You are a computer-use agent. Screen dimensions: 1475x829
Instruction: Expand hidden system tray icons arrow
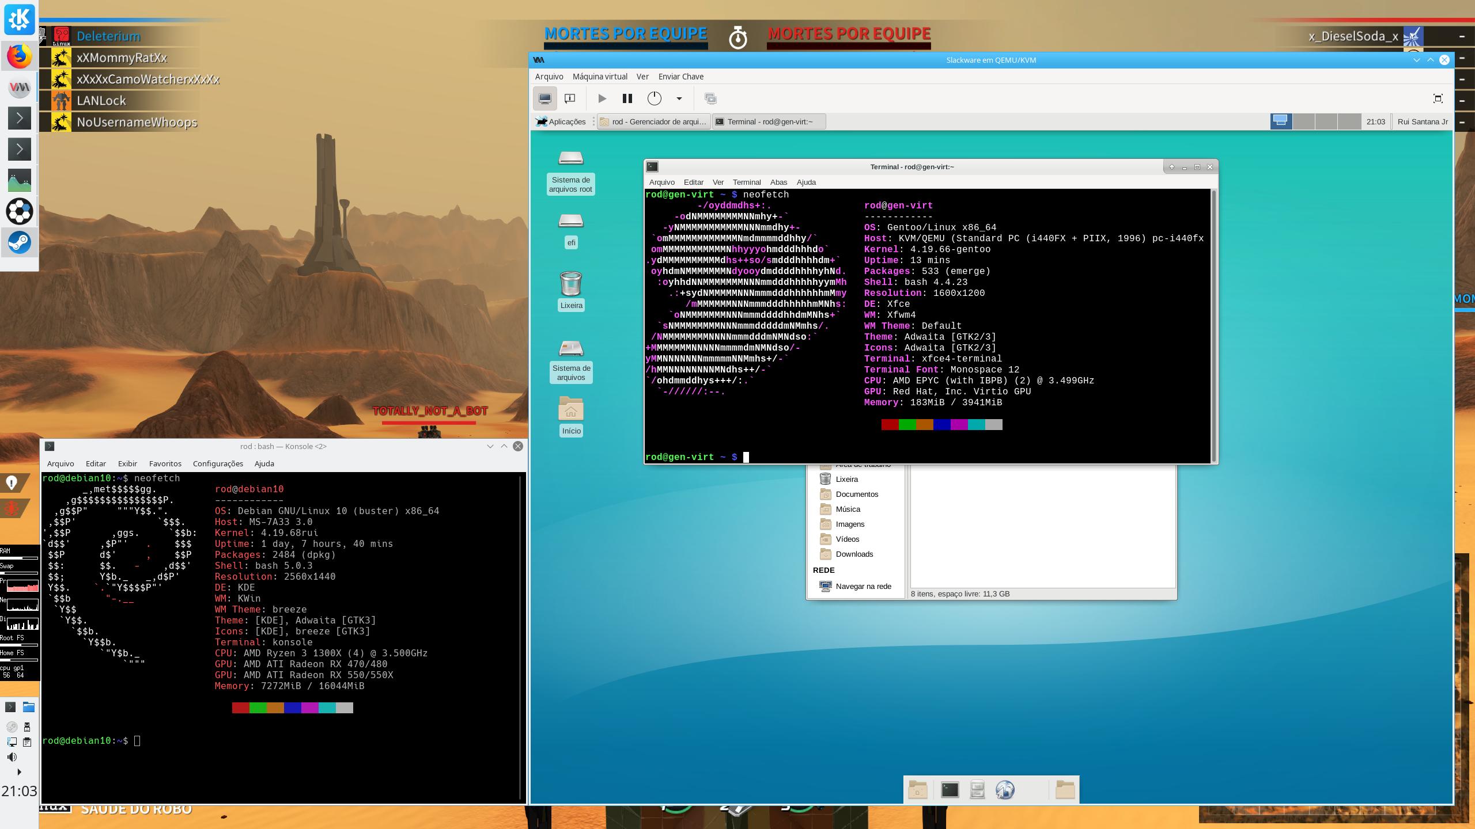coord(19,772)
